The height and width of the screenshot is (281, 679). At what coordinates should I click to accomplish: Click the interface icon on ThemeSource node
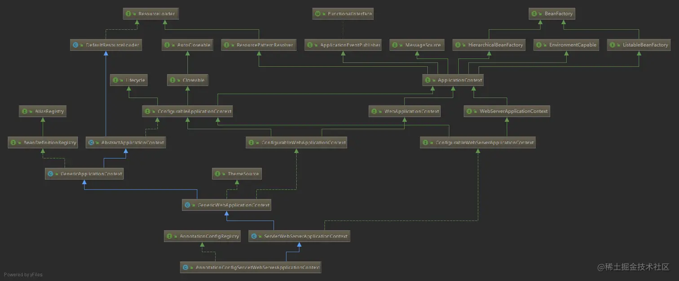(217, 173)
